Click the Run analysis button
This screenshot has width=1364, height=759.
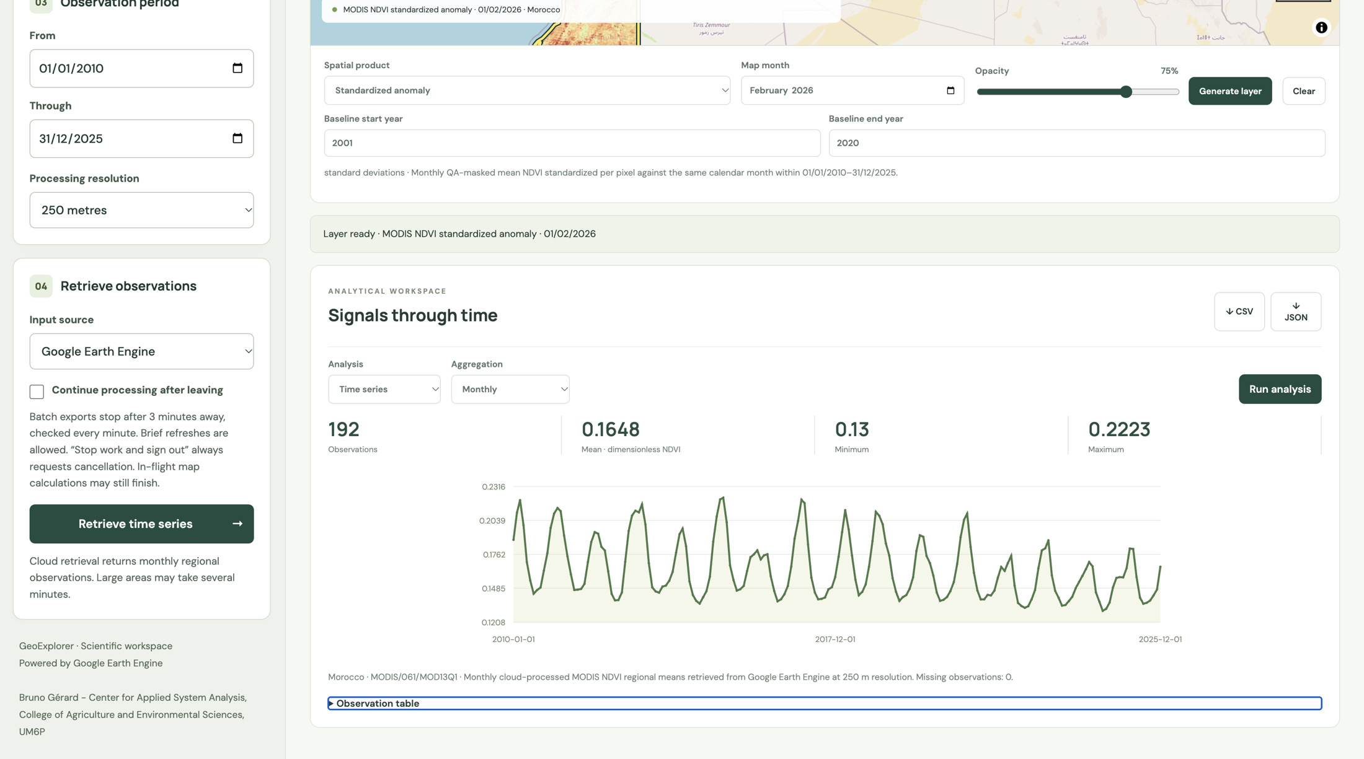click(1280, 389)
